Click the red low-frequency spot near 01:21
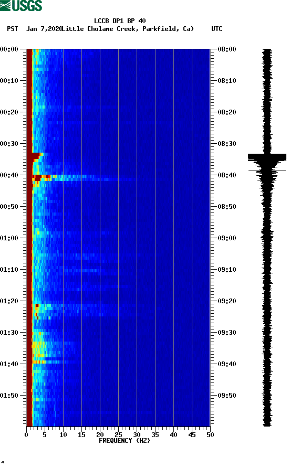290x468 pixels. [37, 305]
